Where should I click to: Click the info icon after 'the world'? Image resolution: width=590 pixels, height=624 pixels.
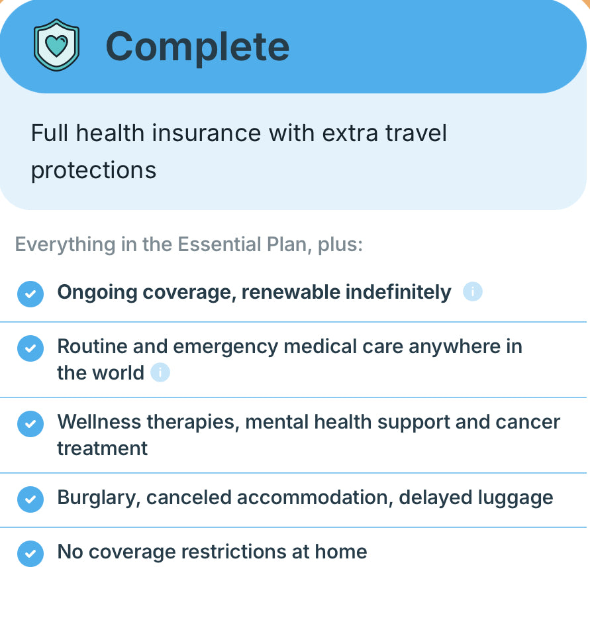coord(160,373)
